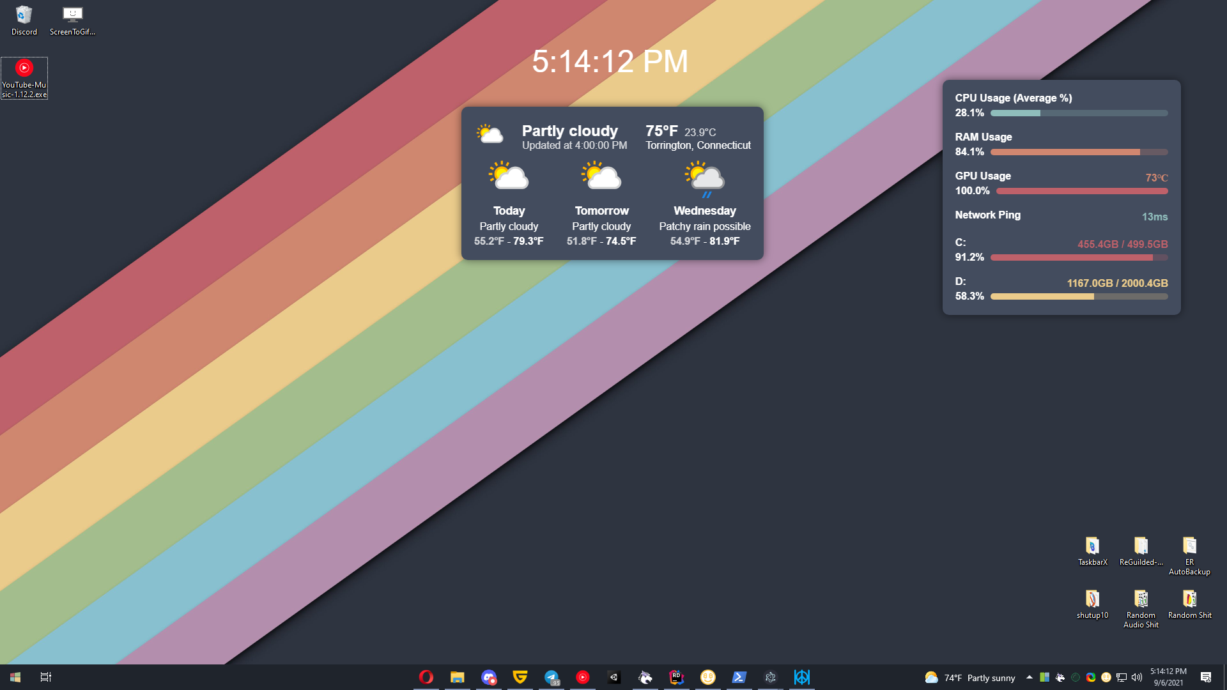Open Telegram from taskbar

[552, 677]
